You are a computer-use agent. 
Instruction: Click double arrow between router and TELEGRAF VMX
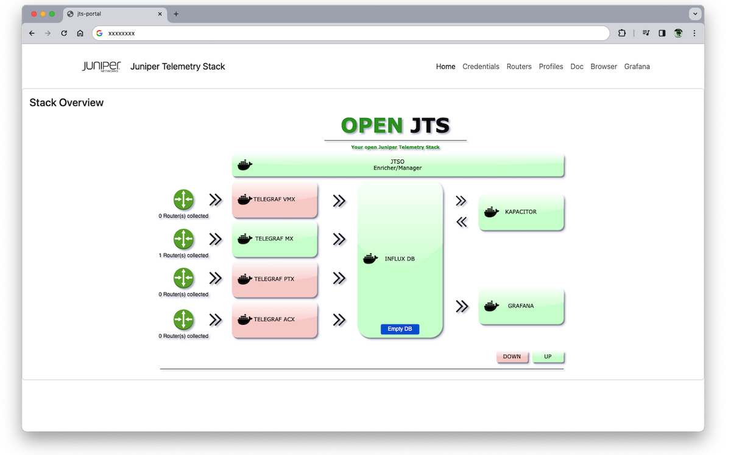[x=216, y=200]
